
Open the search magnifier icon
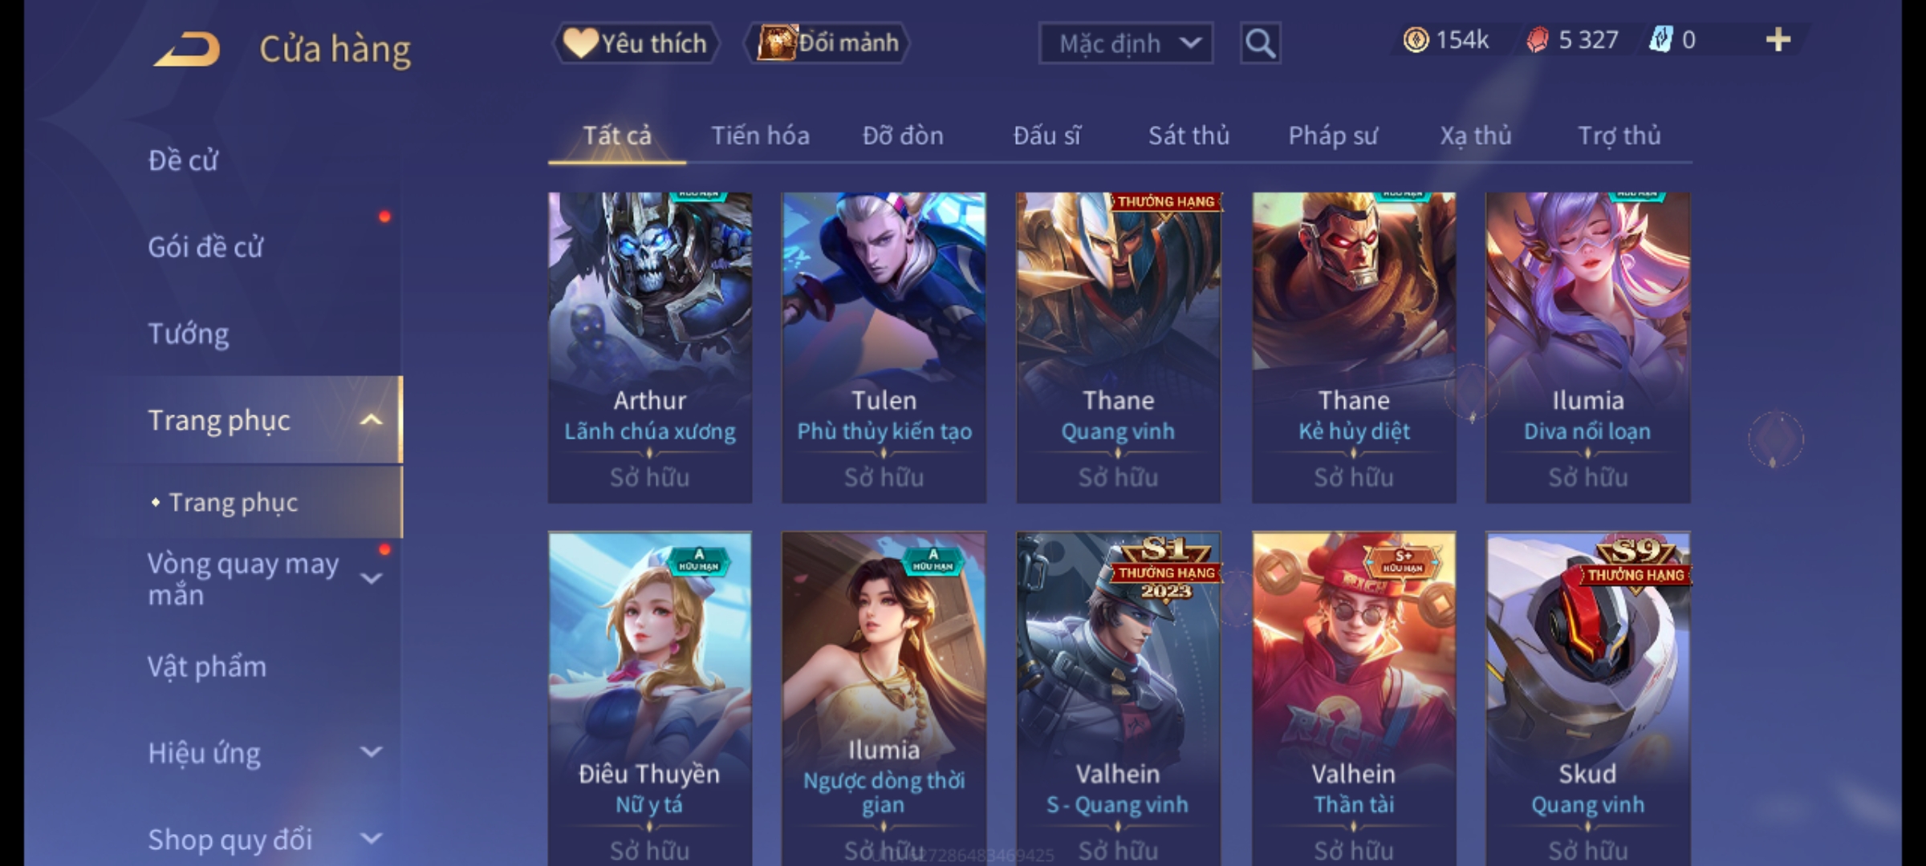click(1260, 43)
